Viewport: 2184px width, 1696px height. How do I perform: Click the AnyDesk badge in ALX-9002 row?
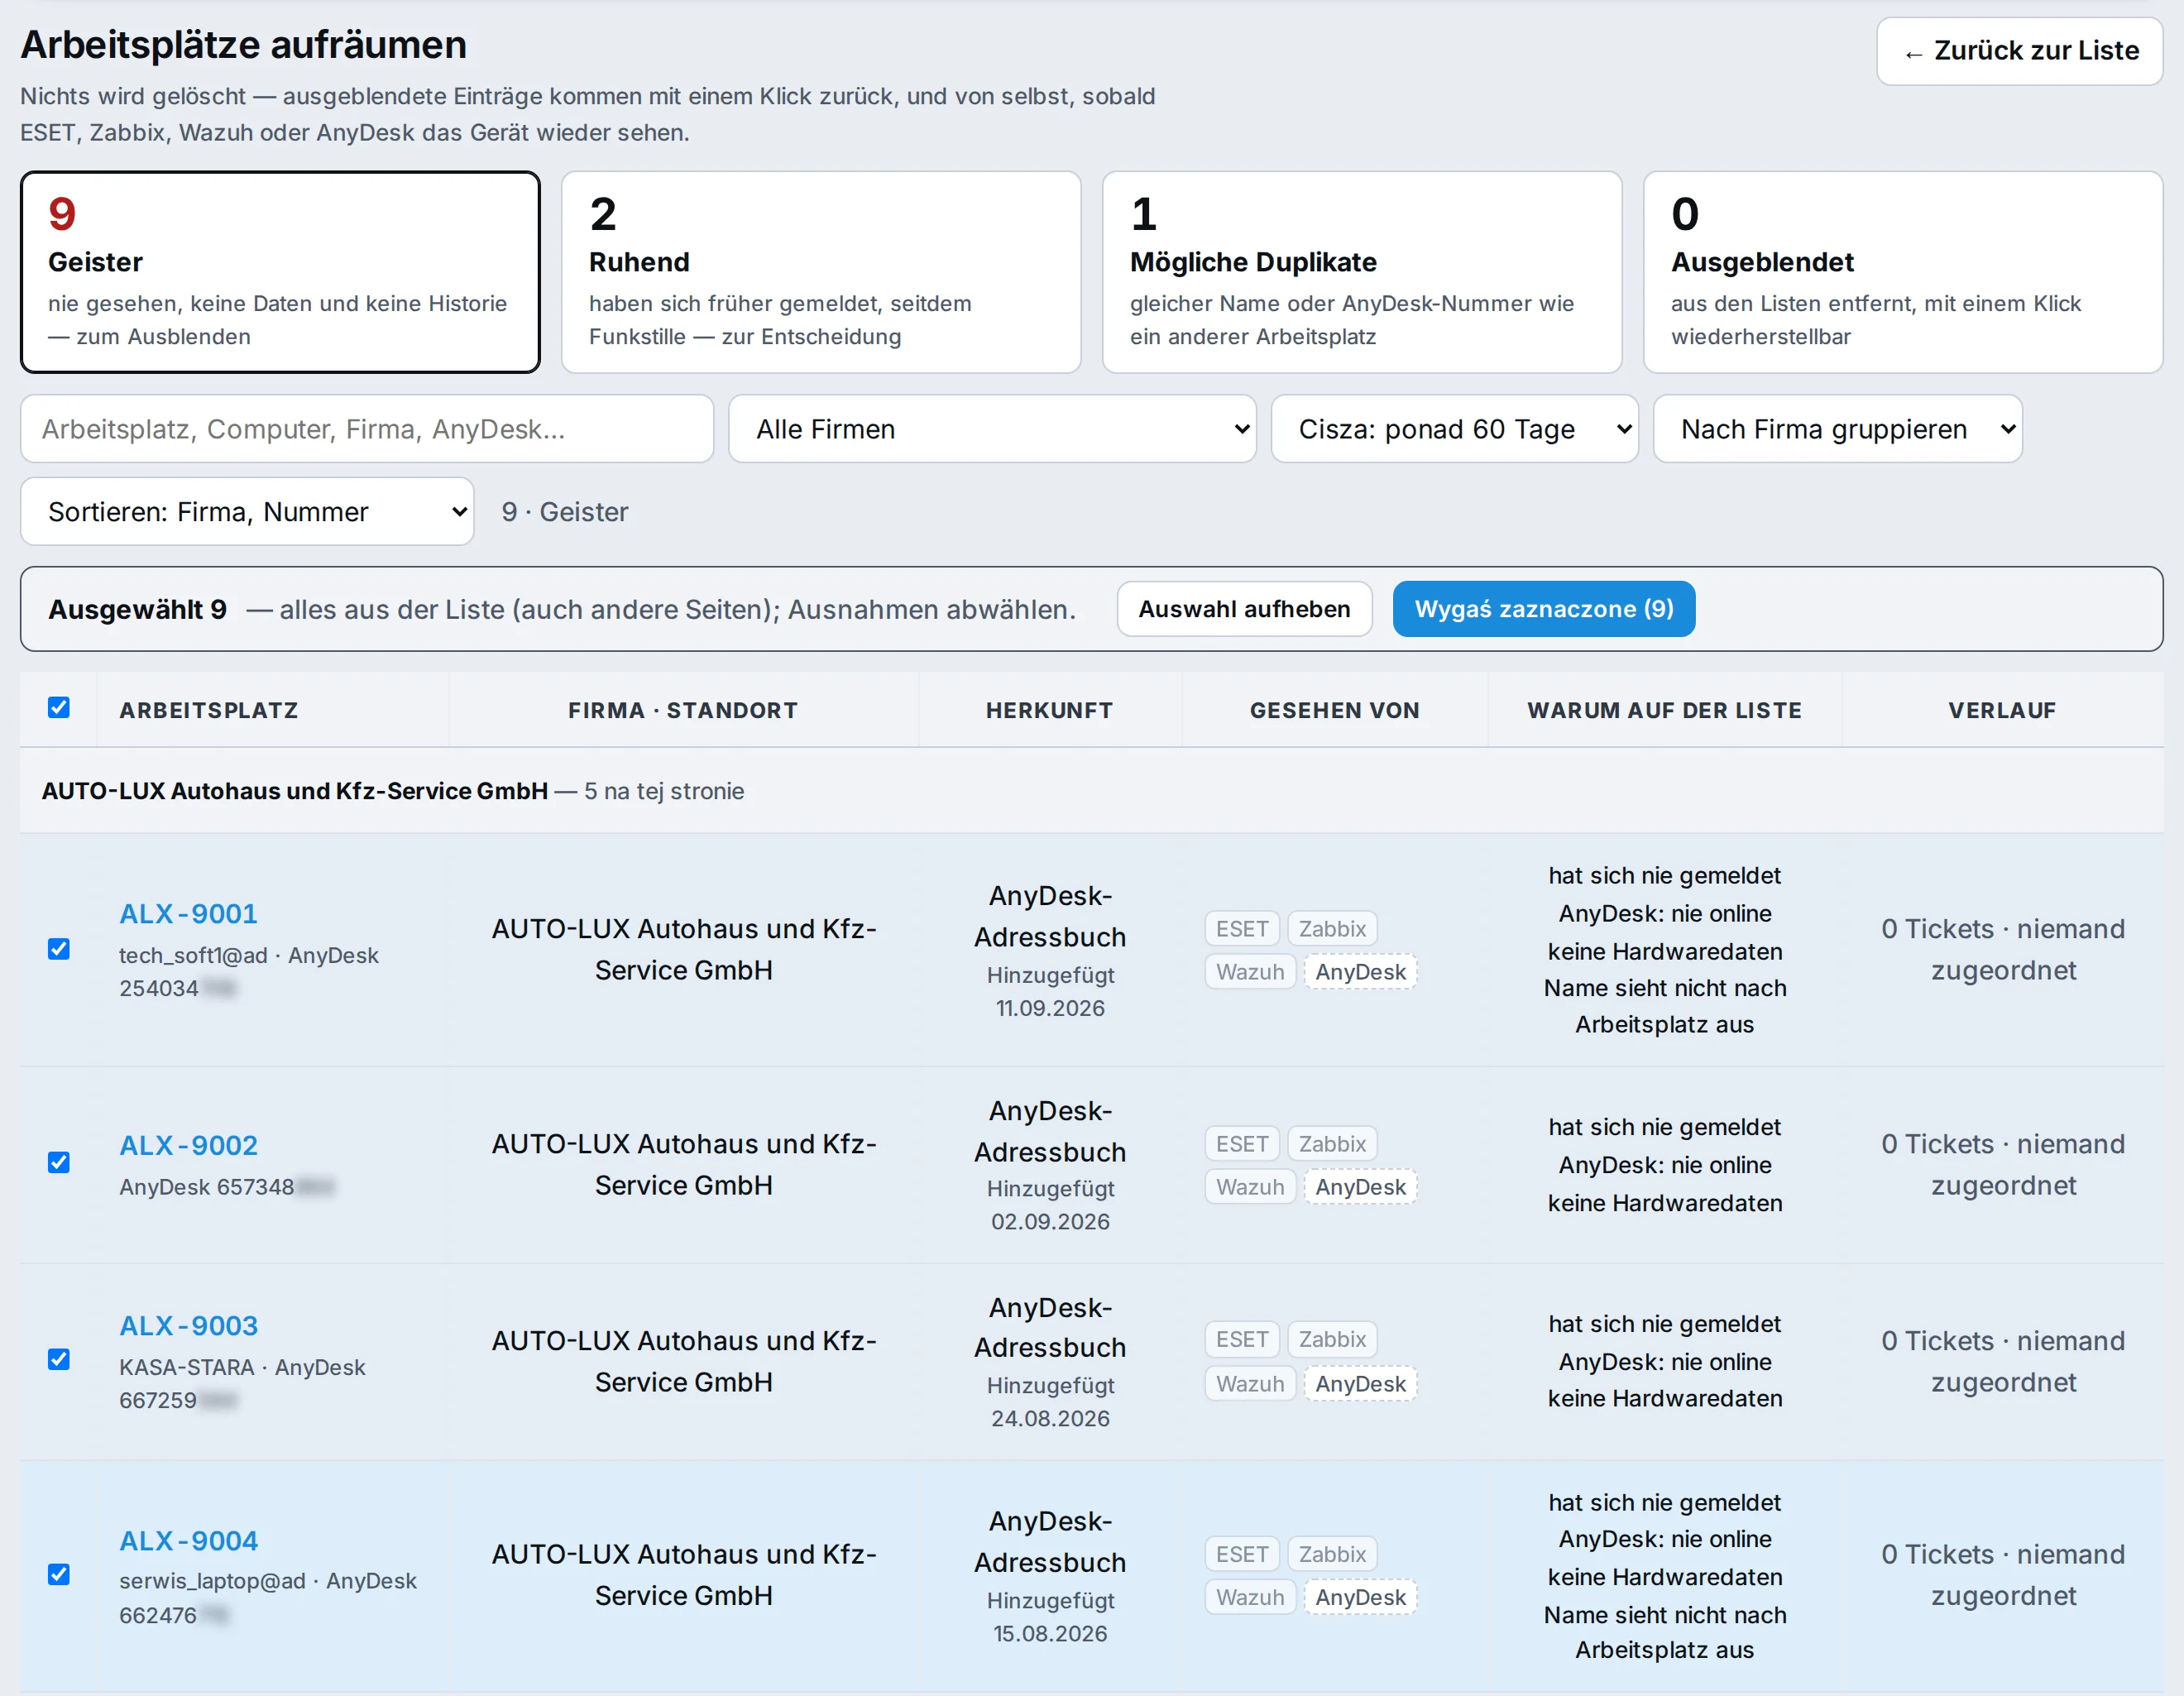tap(1360, 1187)
